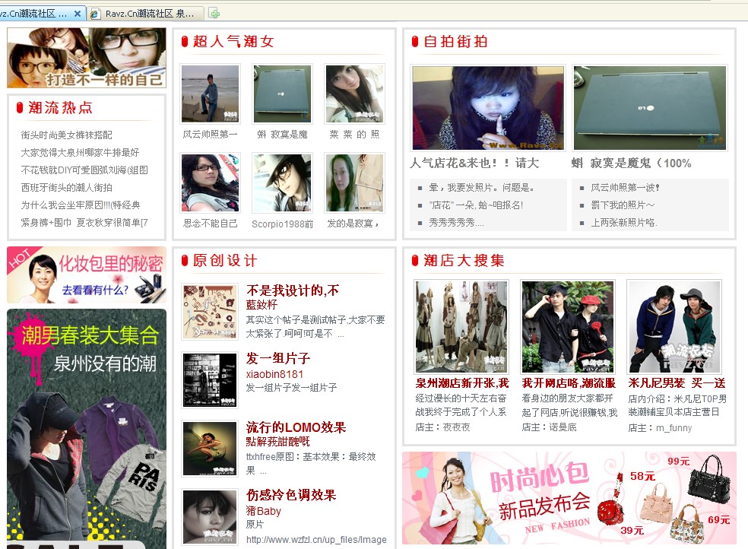This screenshot has width=748, height=549.
Task: Open the 流行的LOMO效果 thumbnail
Action: (x=210, y=449)
